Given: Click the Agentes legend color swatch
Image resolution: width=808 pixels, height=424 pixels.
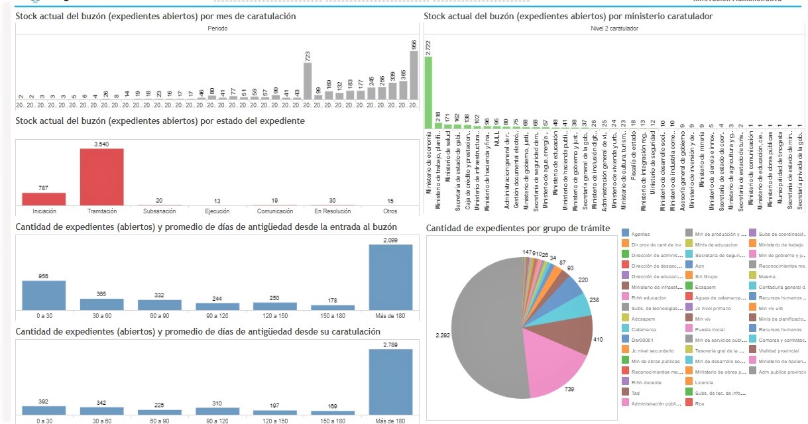Looking at the screenshot, I should [626, 234].
